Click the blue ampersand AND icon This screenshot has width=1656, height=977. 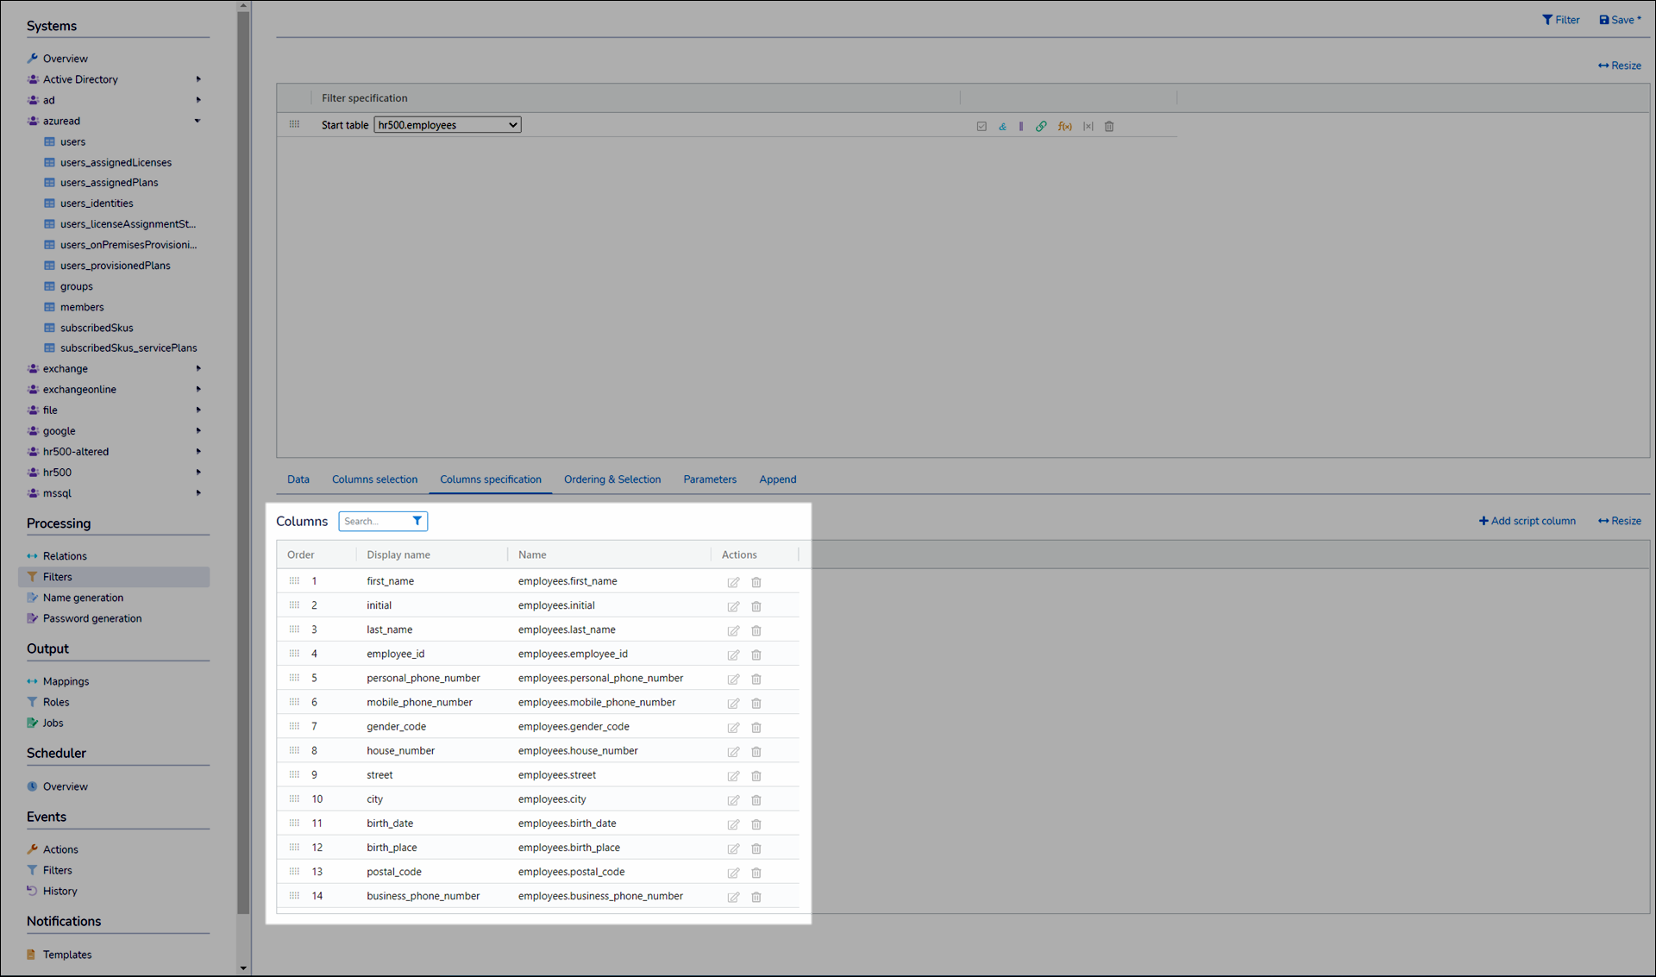(1002, 127)
